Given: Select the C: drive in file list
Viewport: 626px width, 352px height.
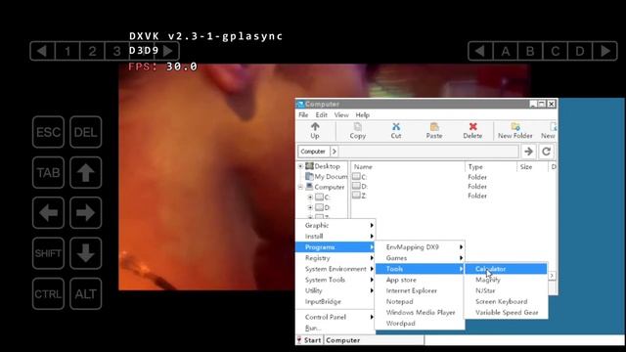Looking at the screenshot, I should coord(360,177).
